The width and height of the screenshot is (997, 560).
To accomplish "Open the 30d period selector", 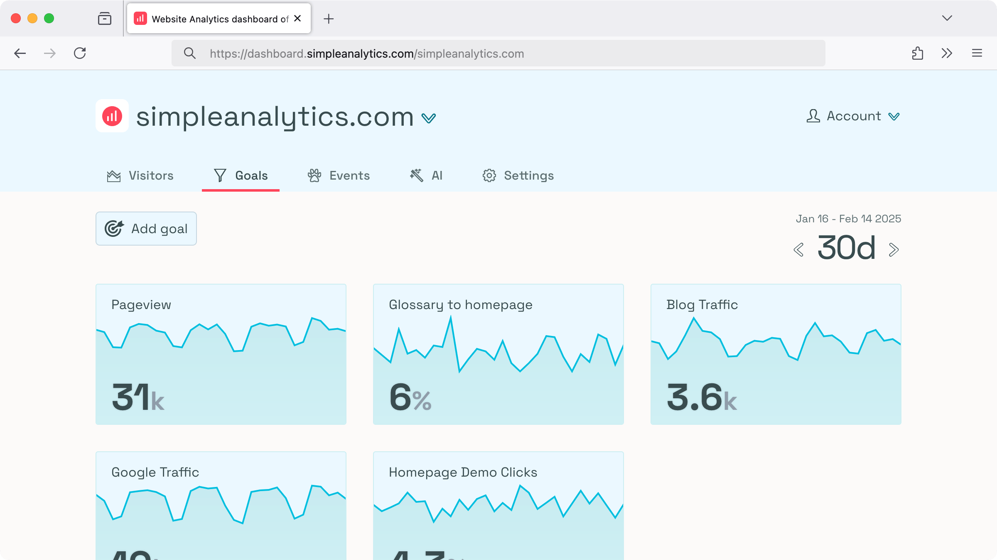I will (847, 248).
